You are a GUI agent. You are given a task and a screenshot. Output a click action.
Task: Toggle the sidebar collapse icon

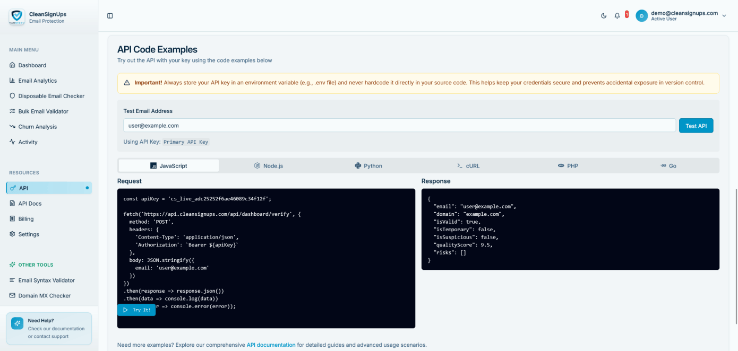(110, 16)
